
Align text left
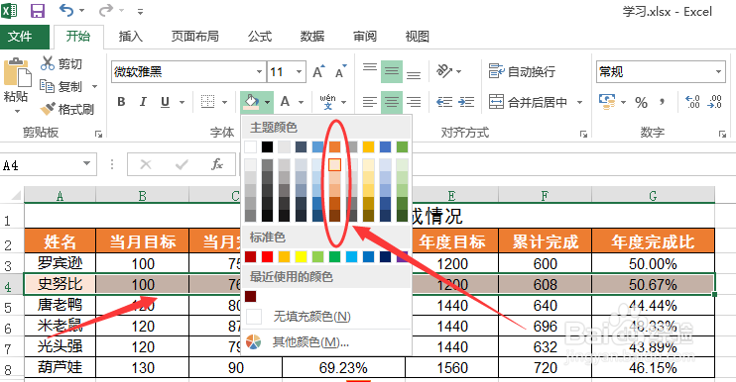tap(369, 102)
